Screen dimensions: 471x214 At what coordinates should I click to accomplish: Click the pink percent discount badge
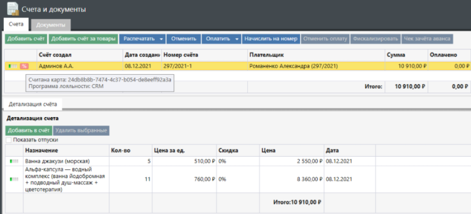click(24, 66)
